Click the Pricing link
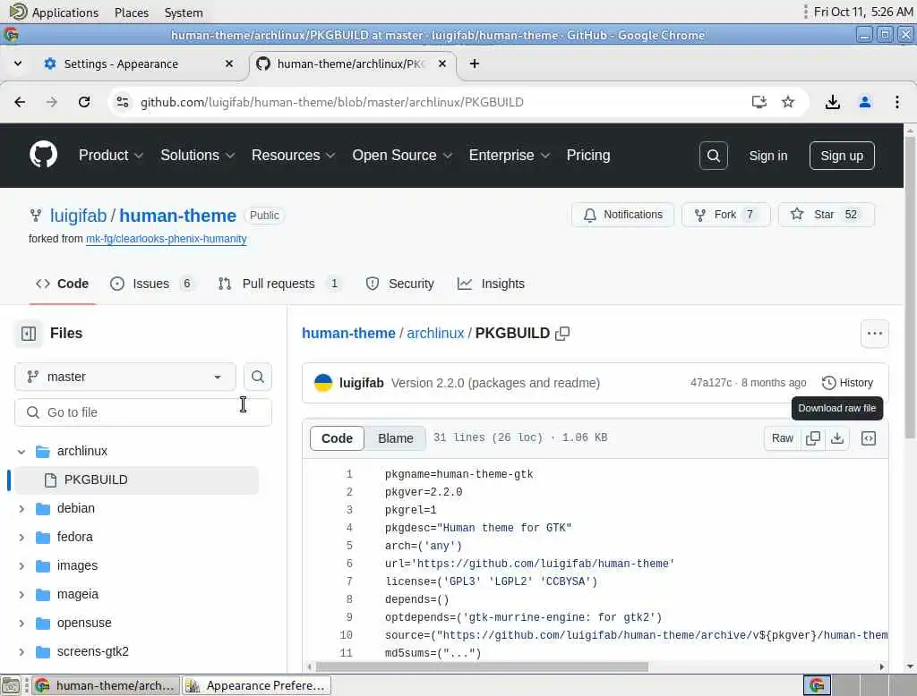Viewport: 917px width, 696px height. coord(587,155)
